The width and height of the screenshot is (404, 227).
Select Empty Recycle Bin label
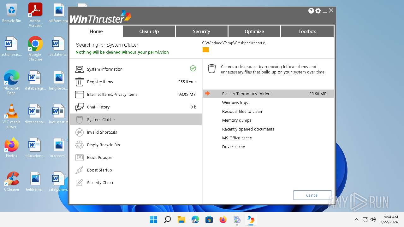point(104,145)
